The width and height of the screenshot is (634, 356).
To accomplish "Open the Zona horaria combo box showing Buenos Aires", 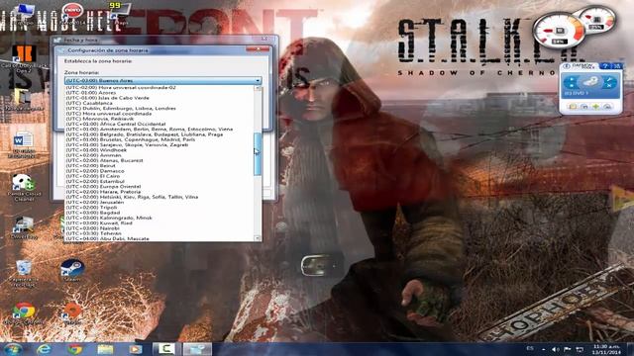I will click(162, 81).
